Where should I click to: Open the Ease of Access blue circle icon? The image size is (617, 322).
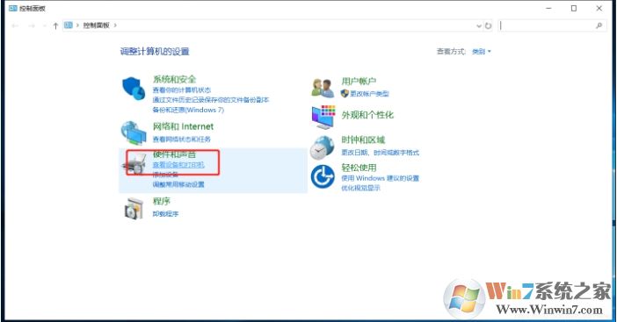323,176
